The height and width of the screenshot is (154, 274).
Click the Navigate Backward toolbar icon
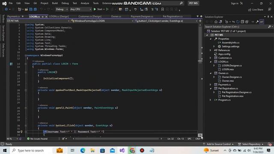click(6, 9)
